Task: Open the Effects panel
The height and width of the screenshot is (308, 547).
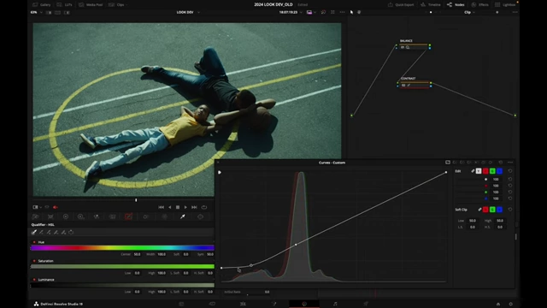Action: pyautogui.click(x=480, y=4)
